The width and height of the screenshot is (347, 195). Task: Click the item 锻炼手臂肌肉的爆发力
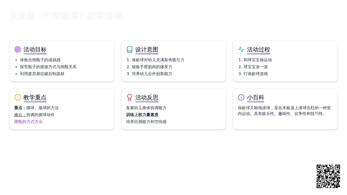click(x=152, y=67)
